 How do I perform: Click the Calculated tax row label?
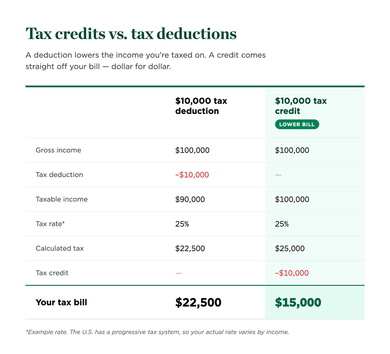pyautogui.click(x=60, y=249)
